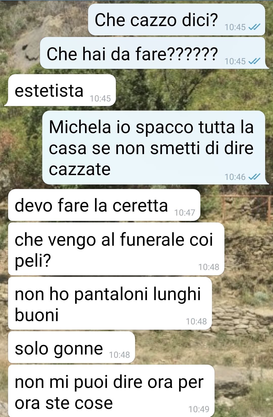
Task: Tap the 'devo fare la ceretta' bubble
Action: tap(104, 205)
